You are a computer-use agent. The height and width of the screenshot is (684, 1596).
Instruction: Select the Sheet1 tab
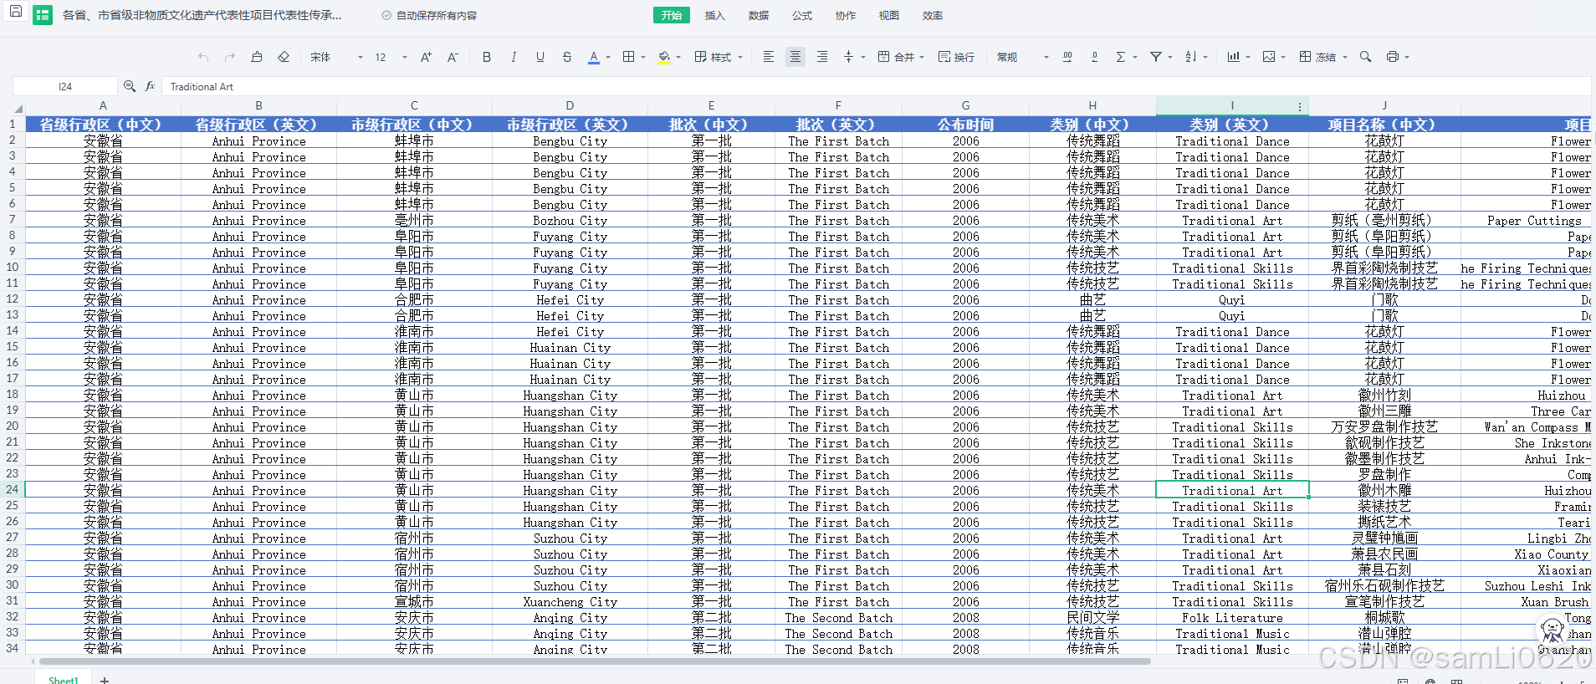[x=64, y=680]
